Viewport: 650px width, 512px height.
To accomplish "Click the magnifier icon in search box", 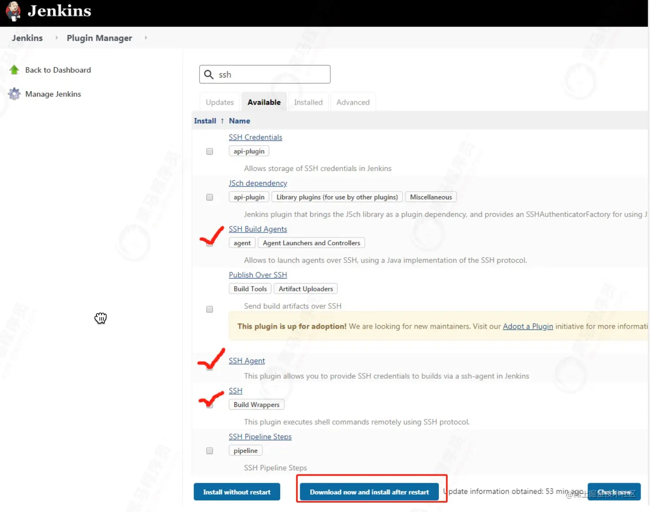I will (209, 74).
